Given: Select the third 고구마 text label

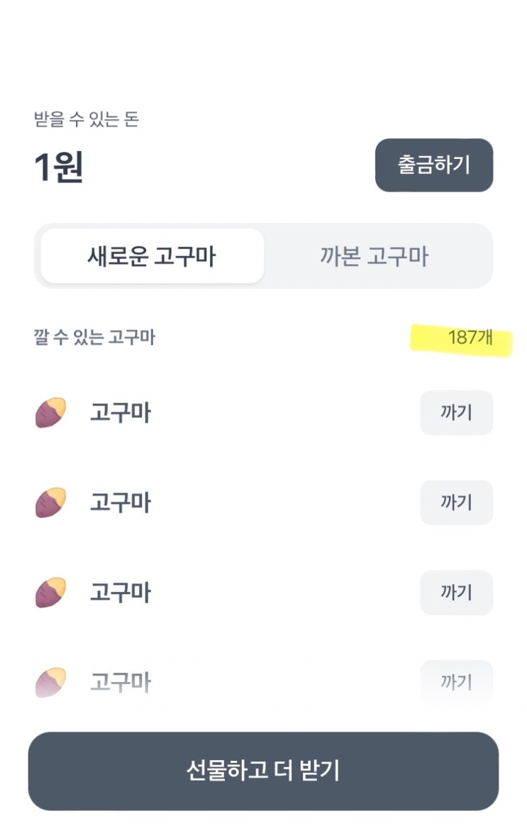Looking at the screenshot, I should pyautogui.click(x=120, y=593).
